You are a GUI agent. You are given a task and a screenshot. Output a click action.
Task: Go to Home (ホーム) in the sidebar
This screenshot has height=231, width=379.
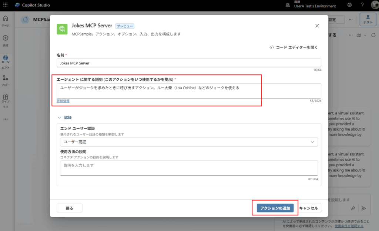coord(5,21)
